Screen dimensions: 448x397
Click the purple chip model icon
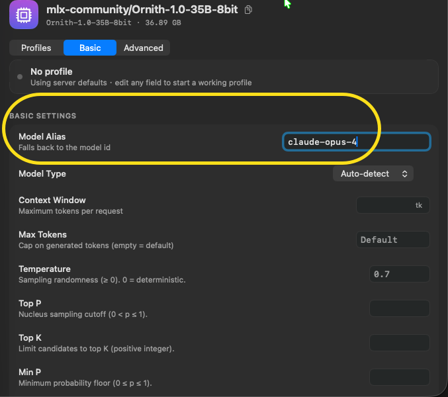coord(24,15)
